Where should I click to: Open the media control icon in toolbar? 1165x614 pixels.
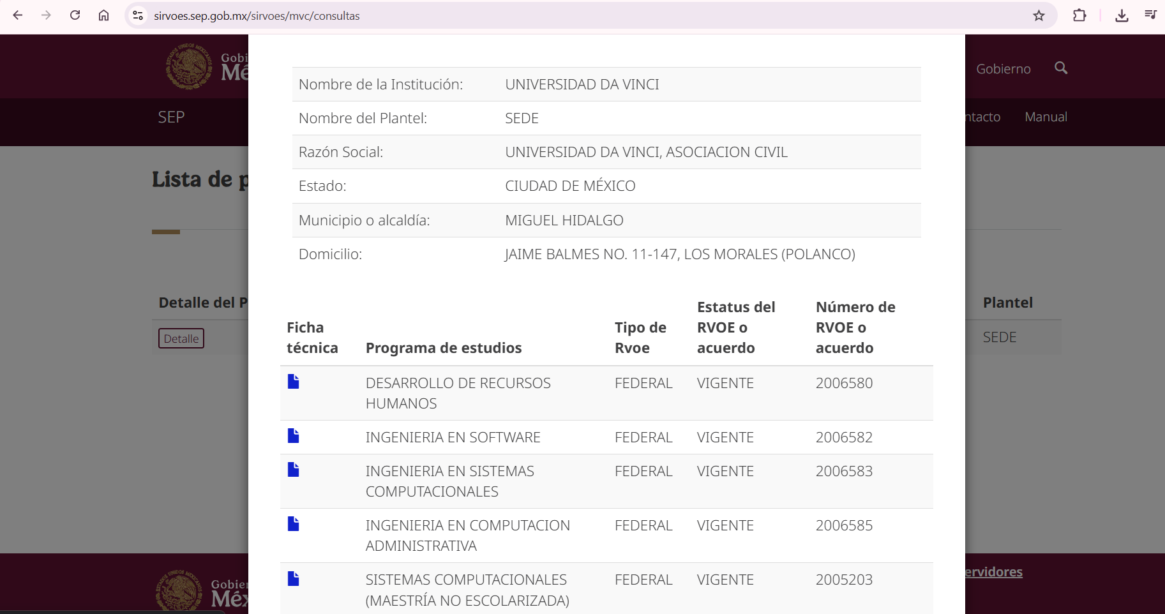point(1150,15)
